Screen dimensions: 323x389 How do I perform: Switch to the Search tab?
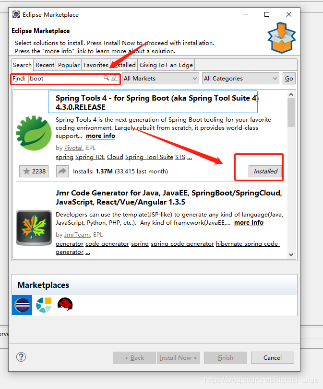tap(22, 65)
